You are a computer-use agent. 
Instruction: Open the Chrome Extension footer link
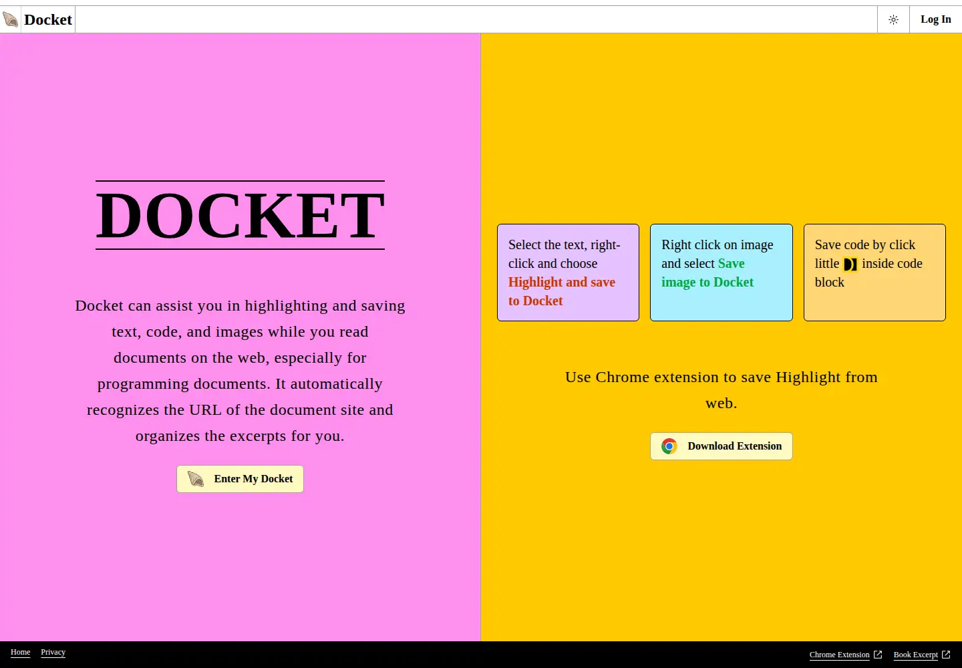(x=840, y=655)
